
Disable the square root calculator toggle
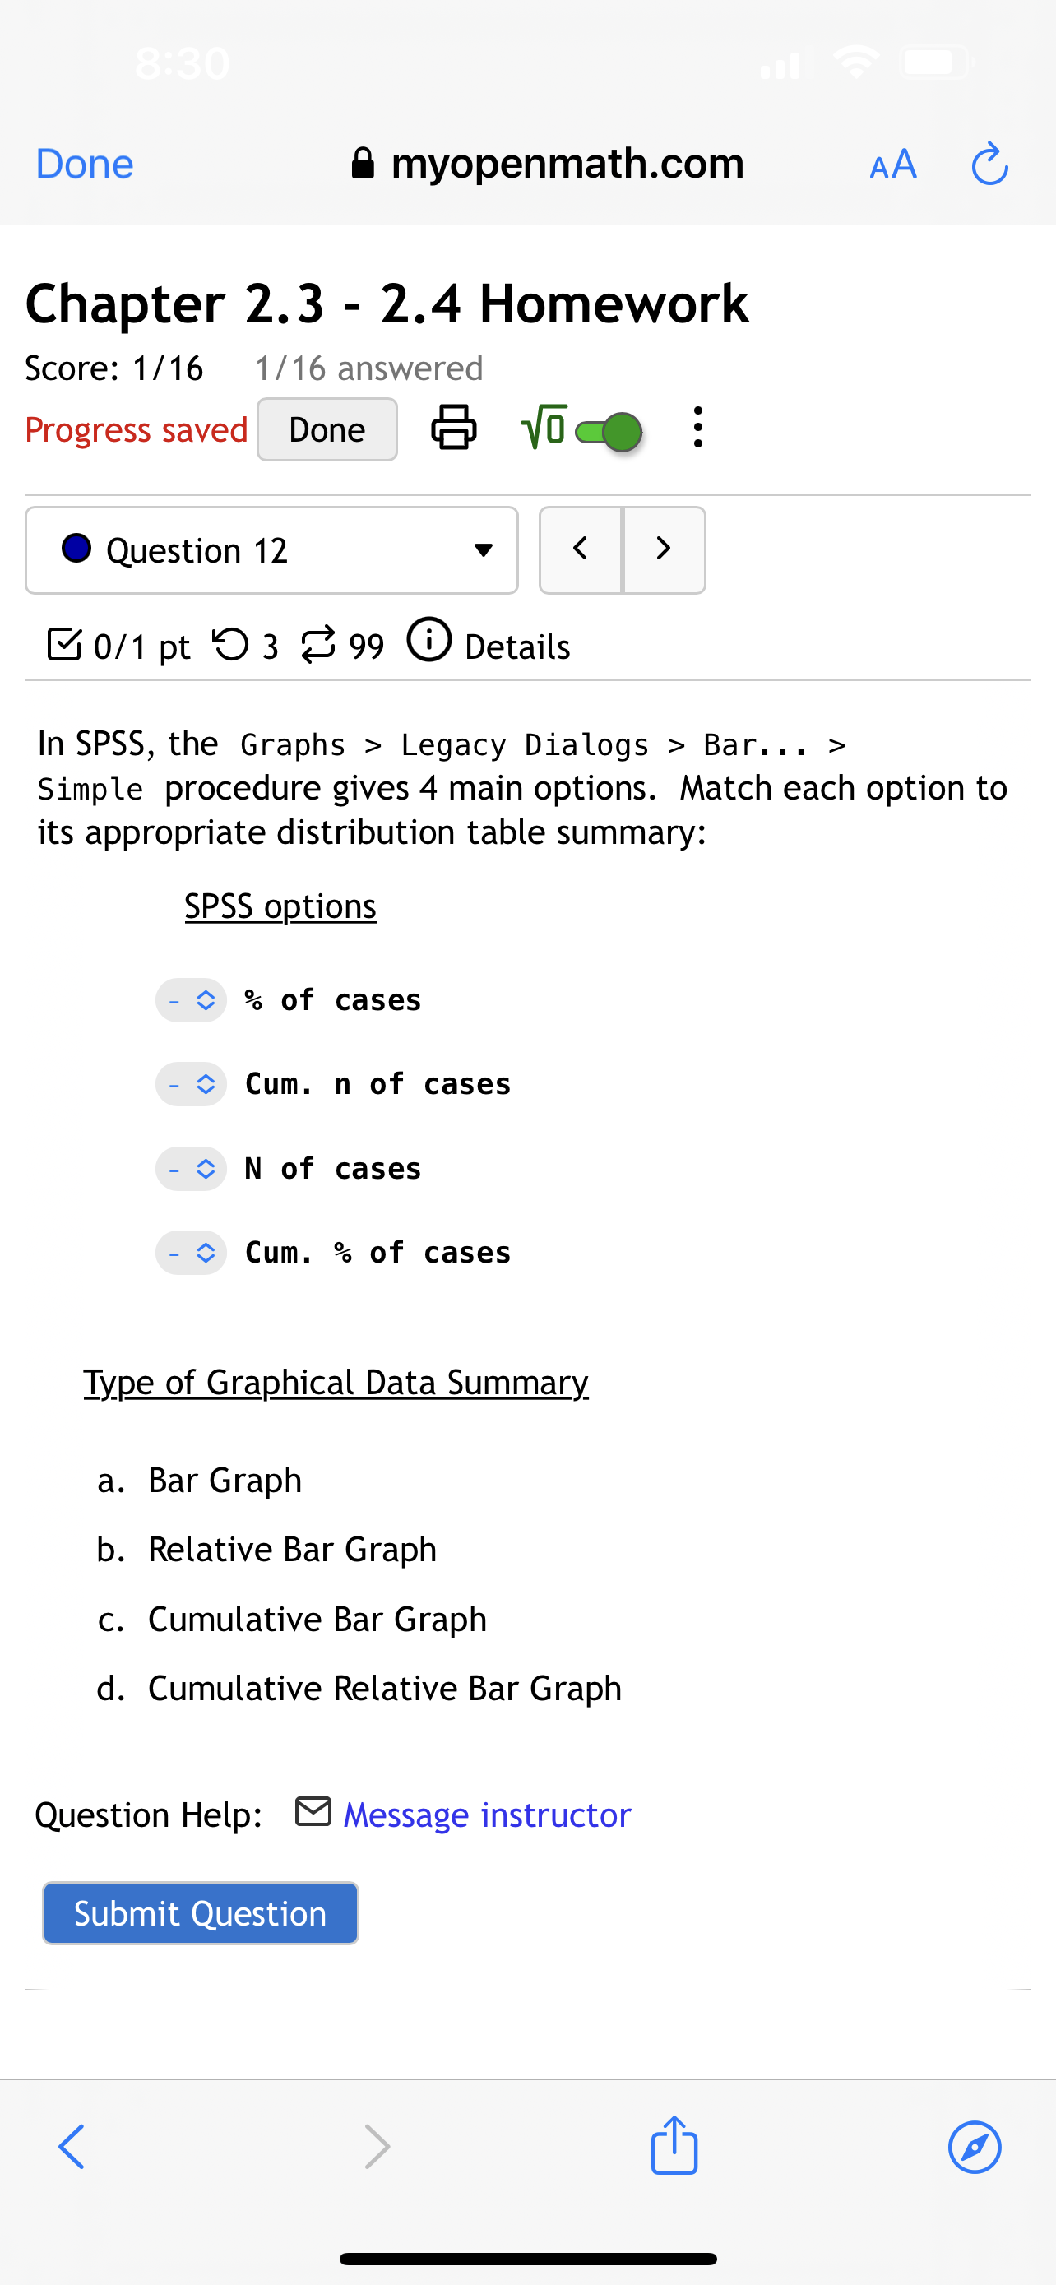(606, 429)
